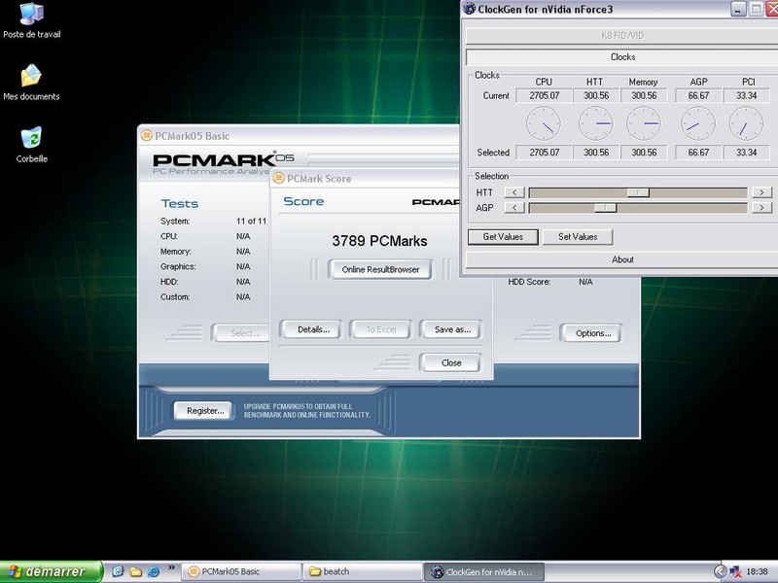Click the Current Memory value field
Viewport: 778px width, 583px height.
(644, 95)
